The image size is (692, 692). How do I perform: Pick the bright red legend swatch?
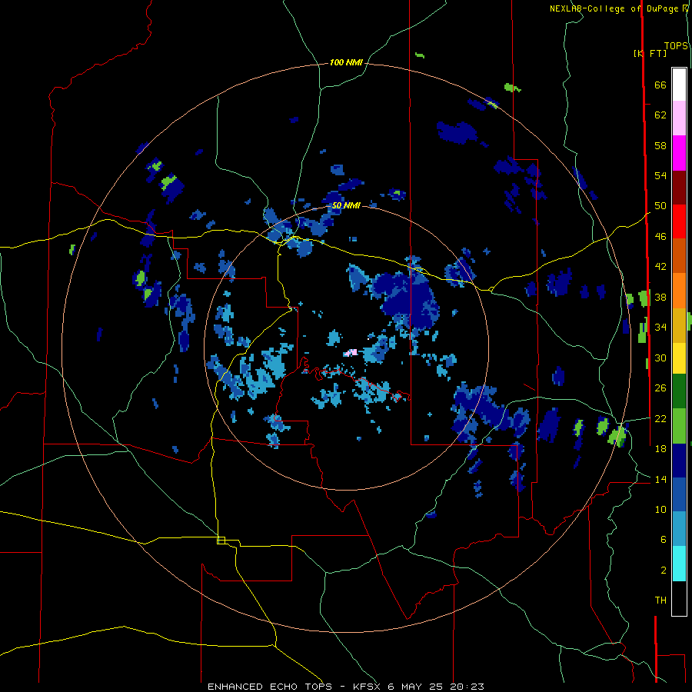pyautogui.click(x=679, y=221)
